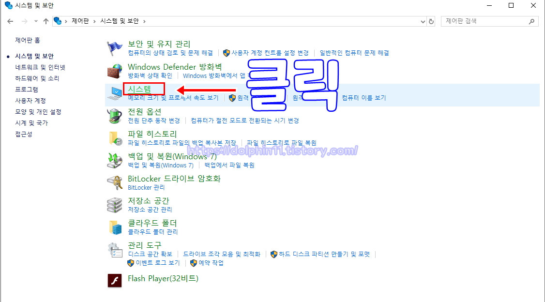Open 관리 도구 heading

(145, 245)
